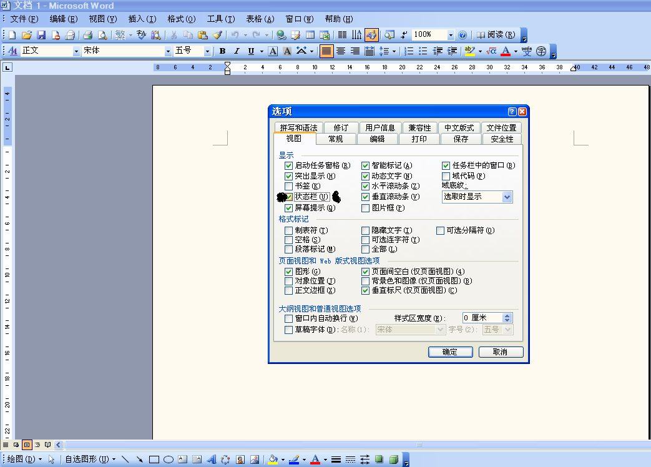
Task: Click the Insert Picture icon in drawing toolbar
Action: [x=255, y=460]
